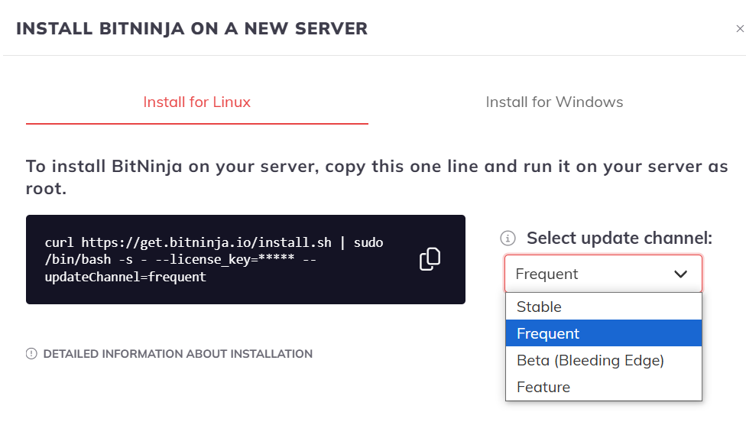This screenshot has height=422, width=746.
Task: Click the chevron arrow of channel dropdown
Action: point(681,274)
